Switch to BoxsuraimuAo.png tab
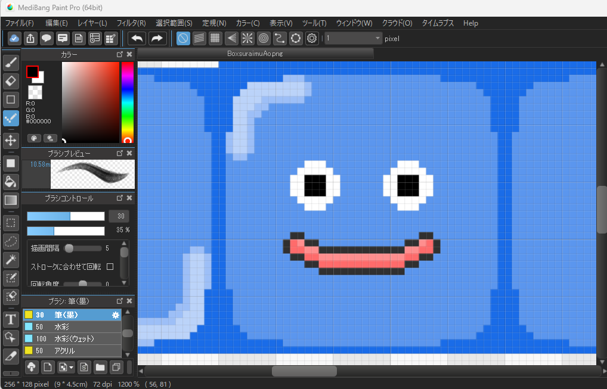Viewport: 607px width, 389px height. point(255,54)
